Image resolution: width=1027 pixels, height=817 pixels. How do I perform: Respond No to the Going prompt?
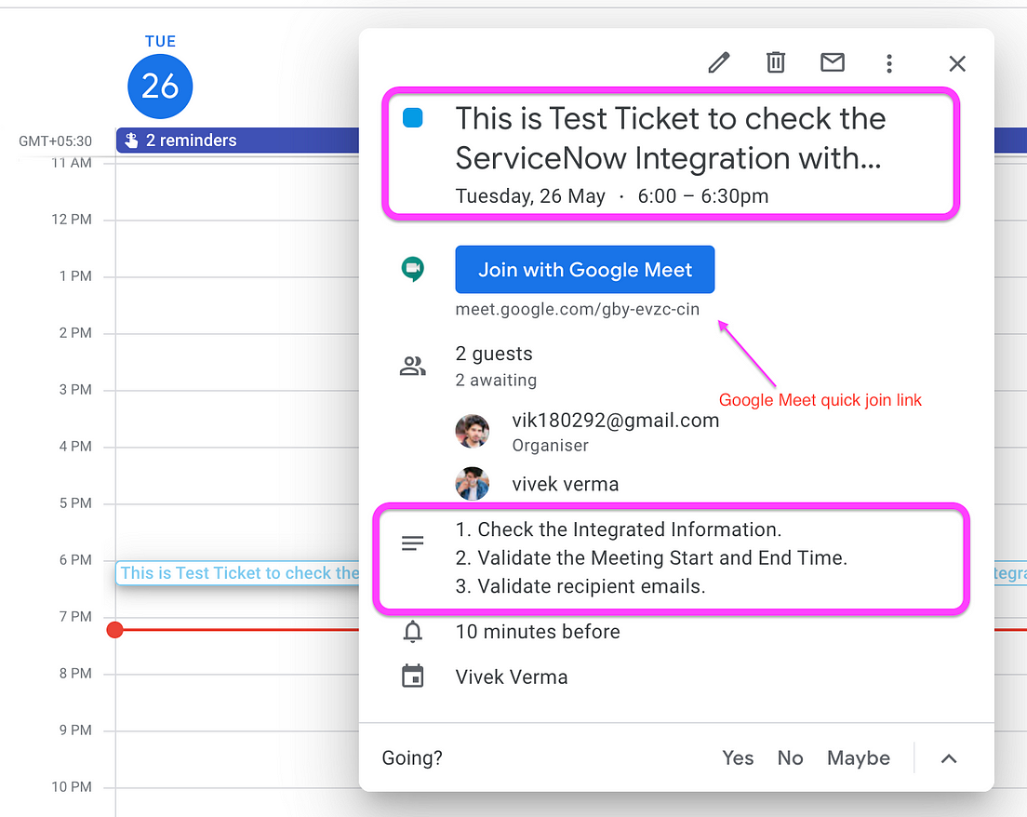(x=790, y=758)
